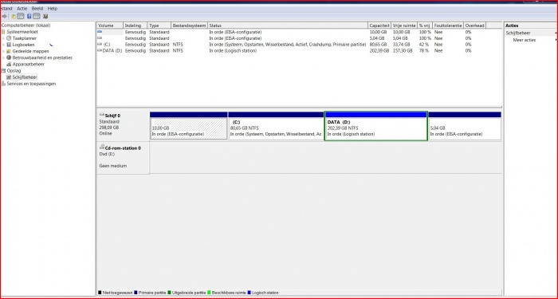
Task: Select the Taakplanner clock icon
Action: coord(9,38)
